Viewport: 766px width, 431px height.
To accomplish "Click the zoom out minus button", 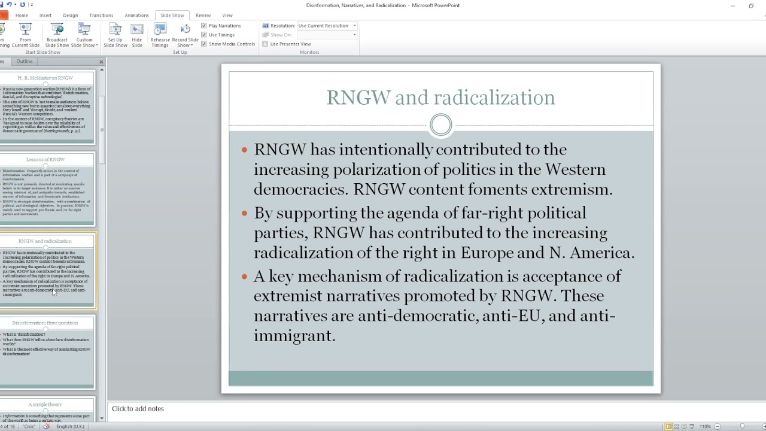I will pyautogui.click(x=717, y=426).
